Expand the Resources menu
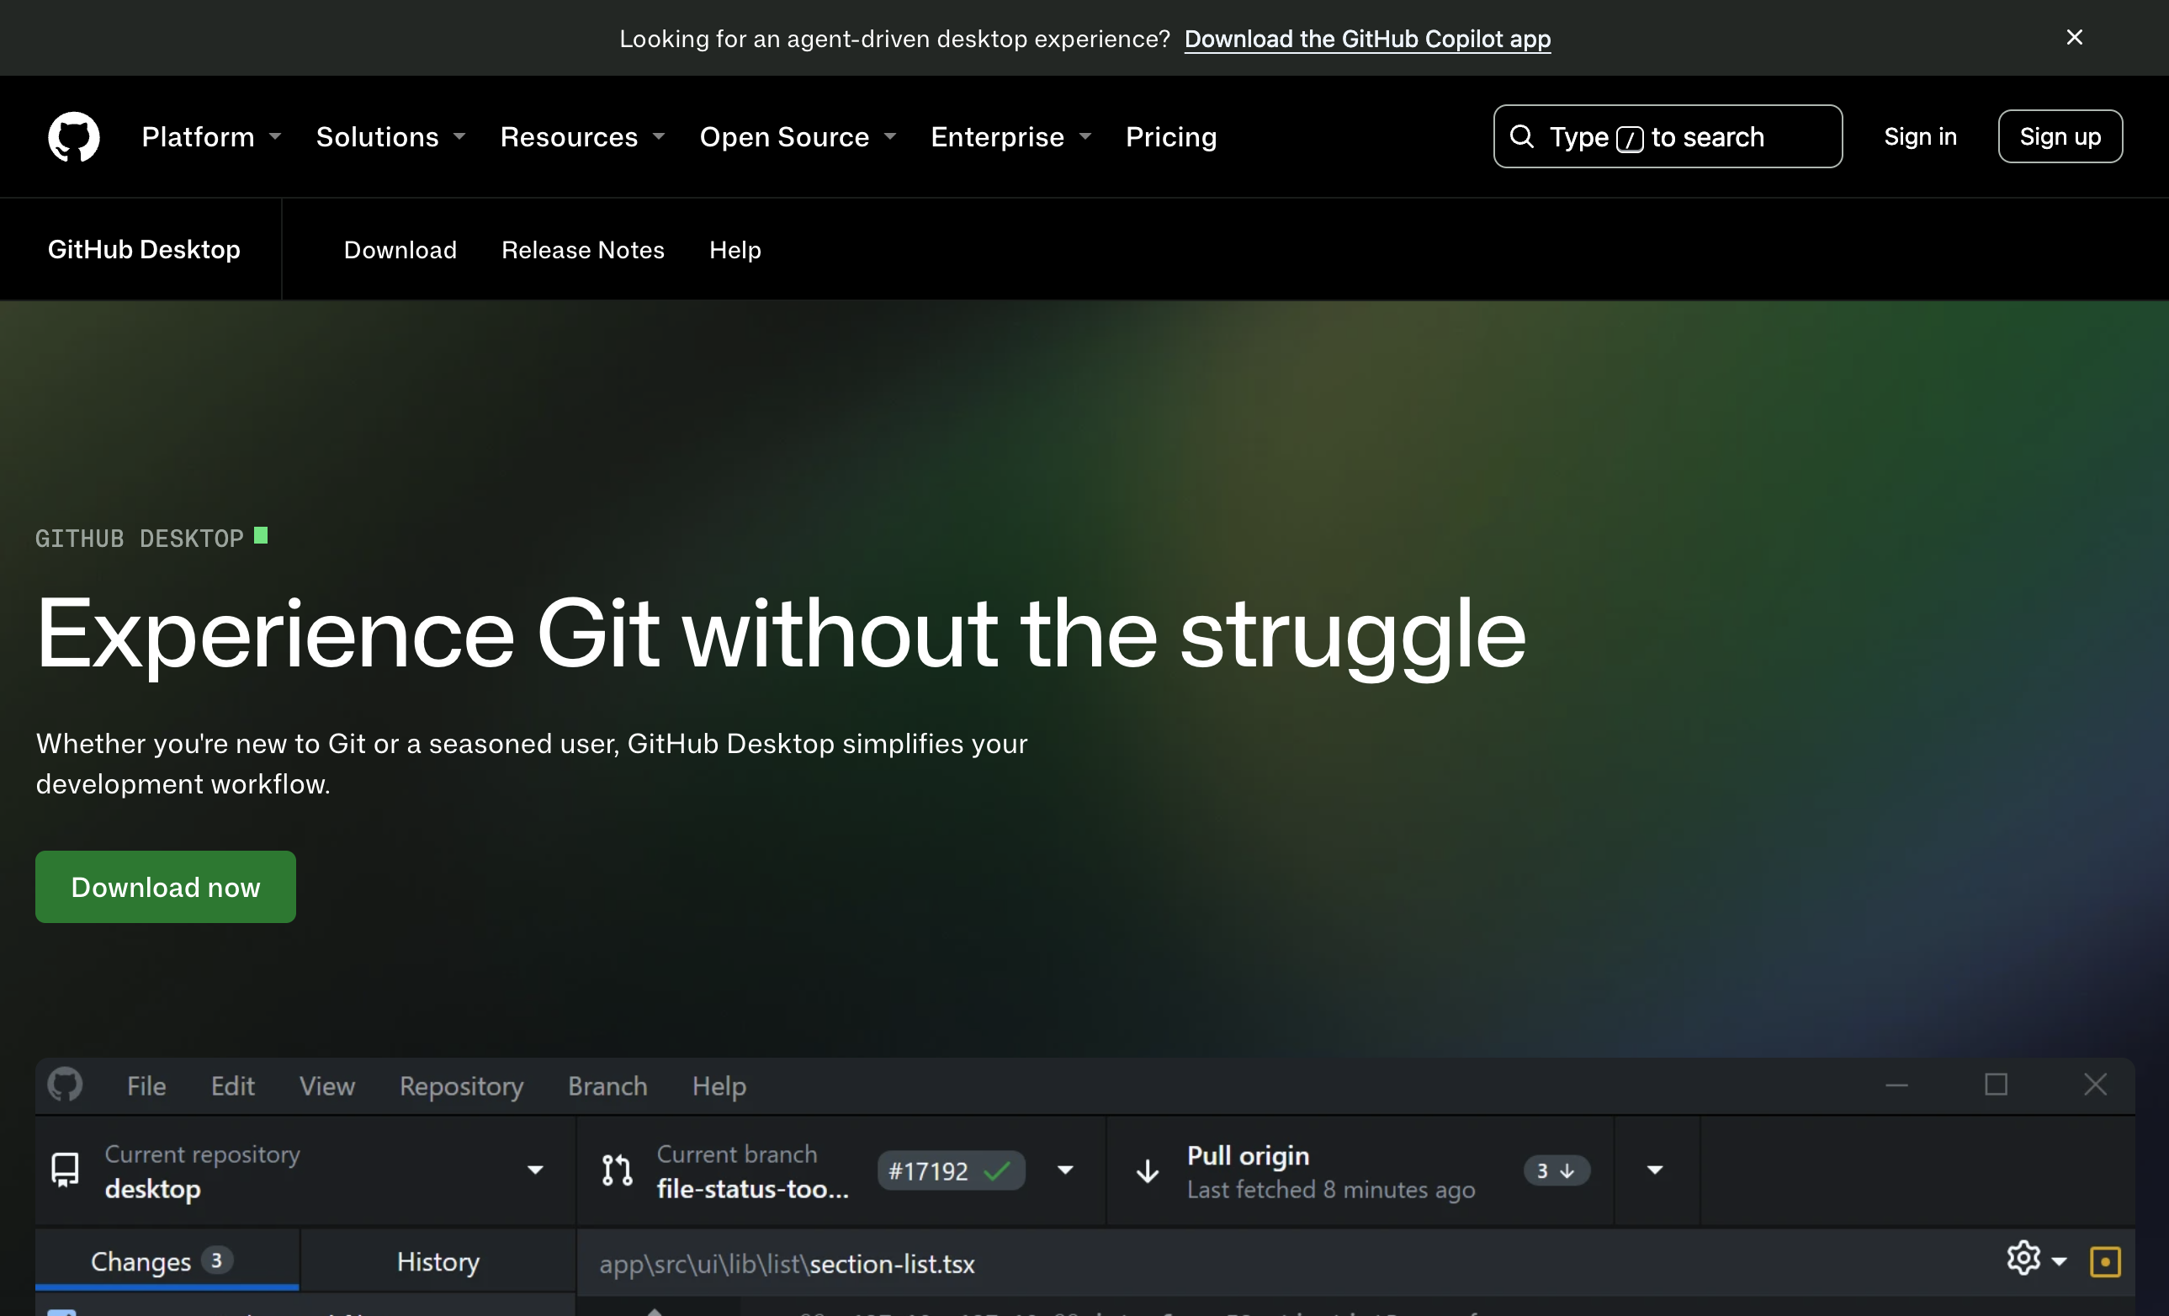This screenshot has height=1316, width=2169. pos(582,136)
